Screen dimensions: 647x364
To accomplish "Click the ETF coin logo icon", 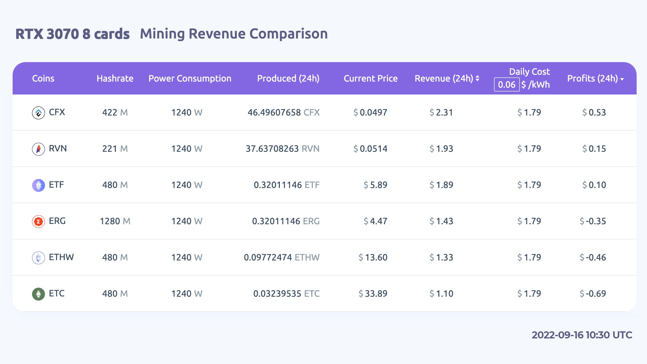I will [x=38, y=185].
